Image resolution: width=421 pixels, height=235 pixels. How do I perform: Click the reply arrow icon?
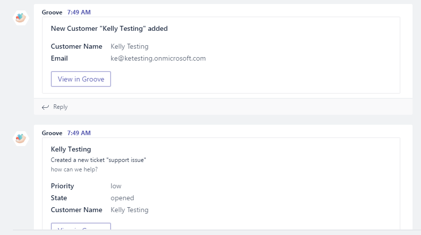click(45, 107)
